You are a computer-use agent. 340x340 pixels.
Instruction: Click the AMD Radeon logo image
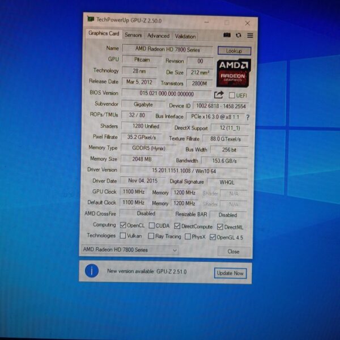(x=233, y=73)
